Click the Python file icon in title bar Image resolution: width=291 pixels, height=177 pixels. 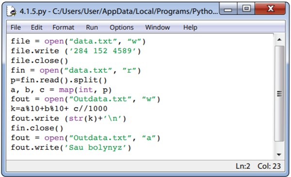coord(11,11)
